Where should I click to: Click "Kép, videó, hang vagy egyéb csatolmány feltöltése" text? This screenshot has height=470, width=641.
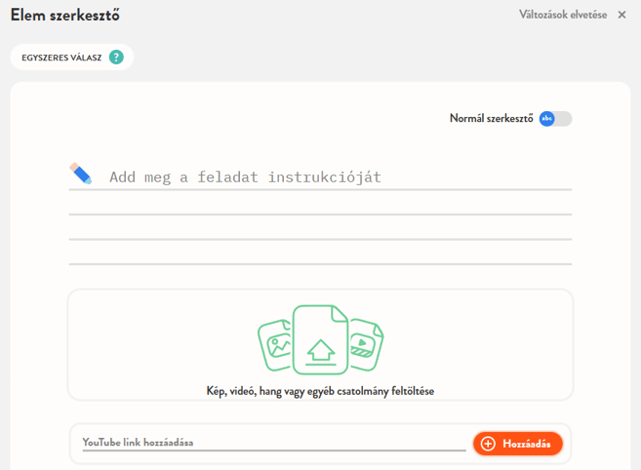tap(320, 391)
